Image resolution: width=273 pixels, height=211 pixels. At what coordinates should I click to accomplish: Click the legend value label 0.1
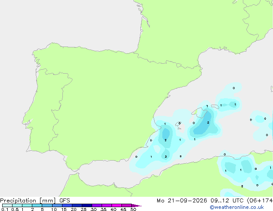tap(5, 209)
